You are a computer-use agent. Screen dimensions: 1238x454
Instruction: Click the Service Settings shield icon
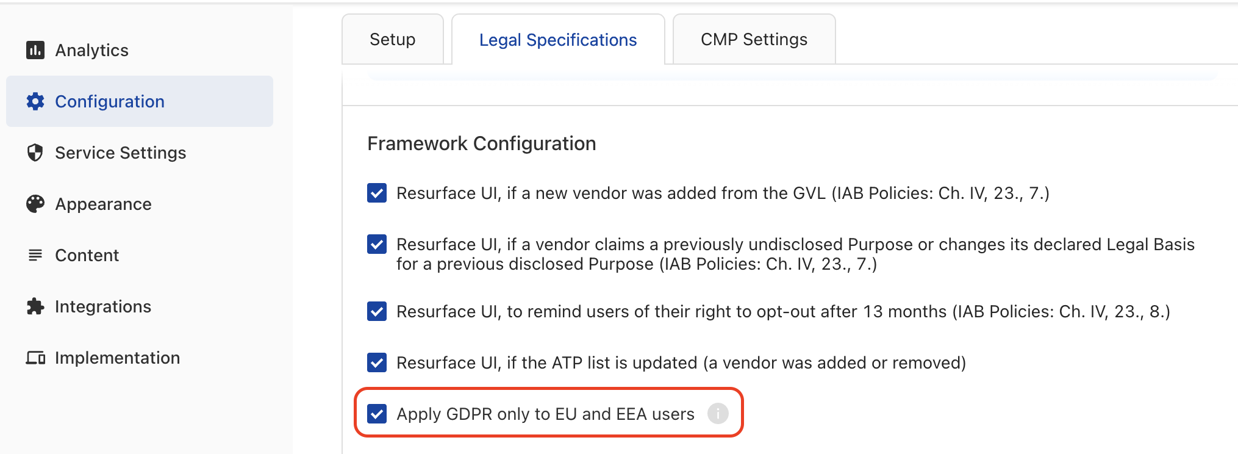[35, 153]
